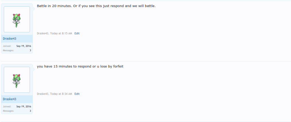This screenshot has width=291, height=122.
Task: Open Draske43's profile from the 8:34 AM post sidebar
Action: coord(9,99)
